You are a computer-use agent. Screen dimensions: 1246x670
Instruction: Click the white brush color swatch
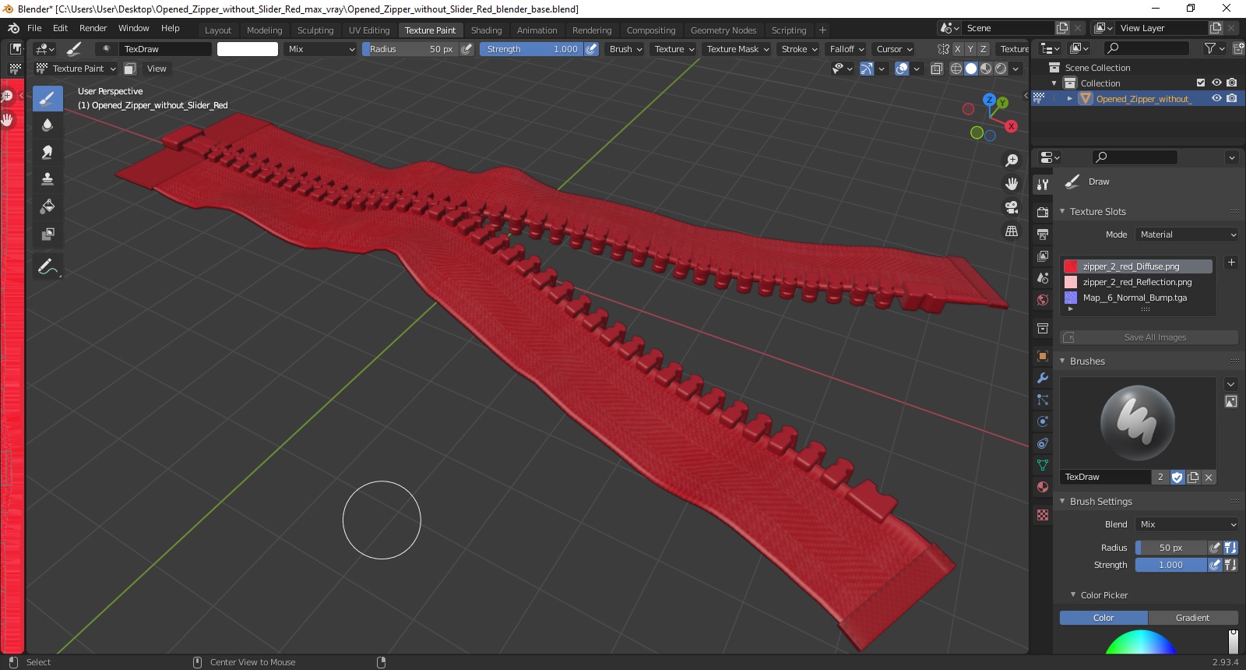pos(248,49)
